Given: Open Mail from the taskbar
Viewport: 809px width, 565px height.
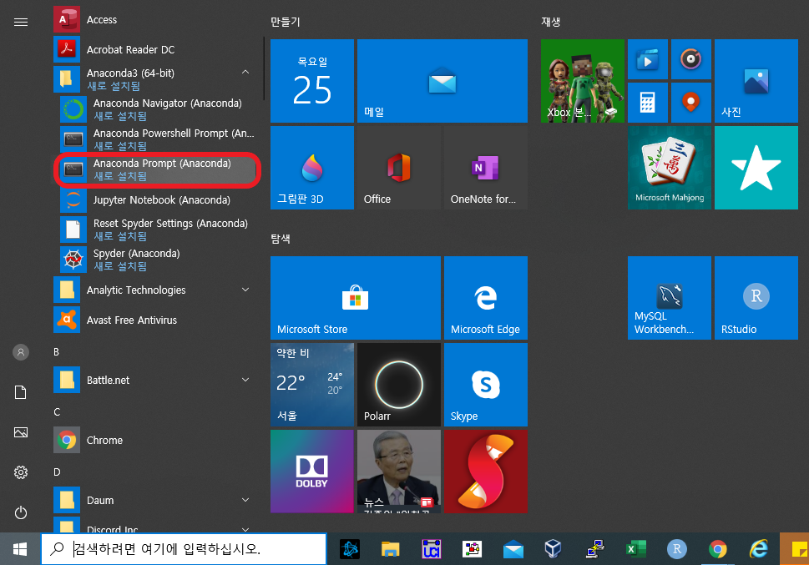Looking at the screenshot, I should 513,549.
